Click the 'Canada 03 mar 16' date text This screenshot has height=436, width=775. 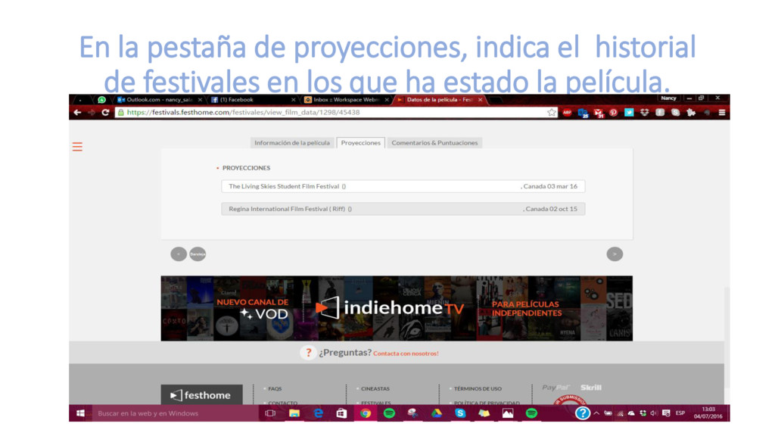550,186
